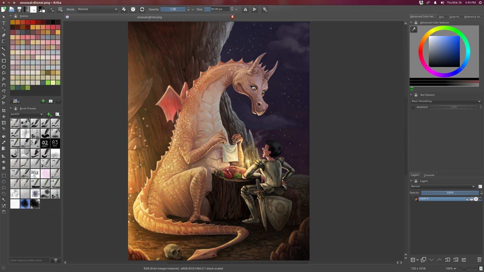Add a new paint layer
Screen dimensions: 484x272
click(x=413, y=260)
